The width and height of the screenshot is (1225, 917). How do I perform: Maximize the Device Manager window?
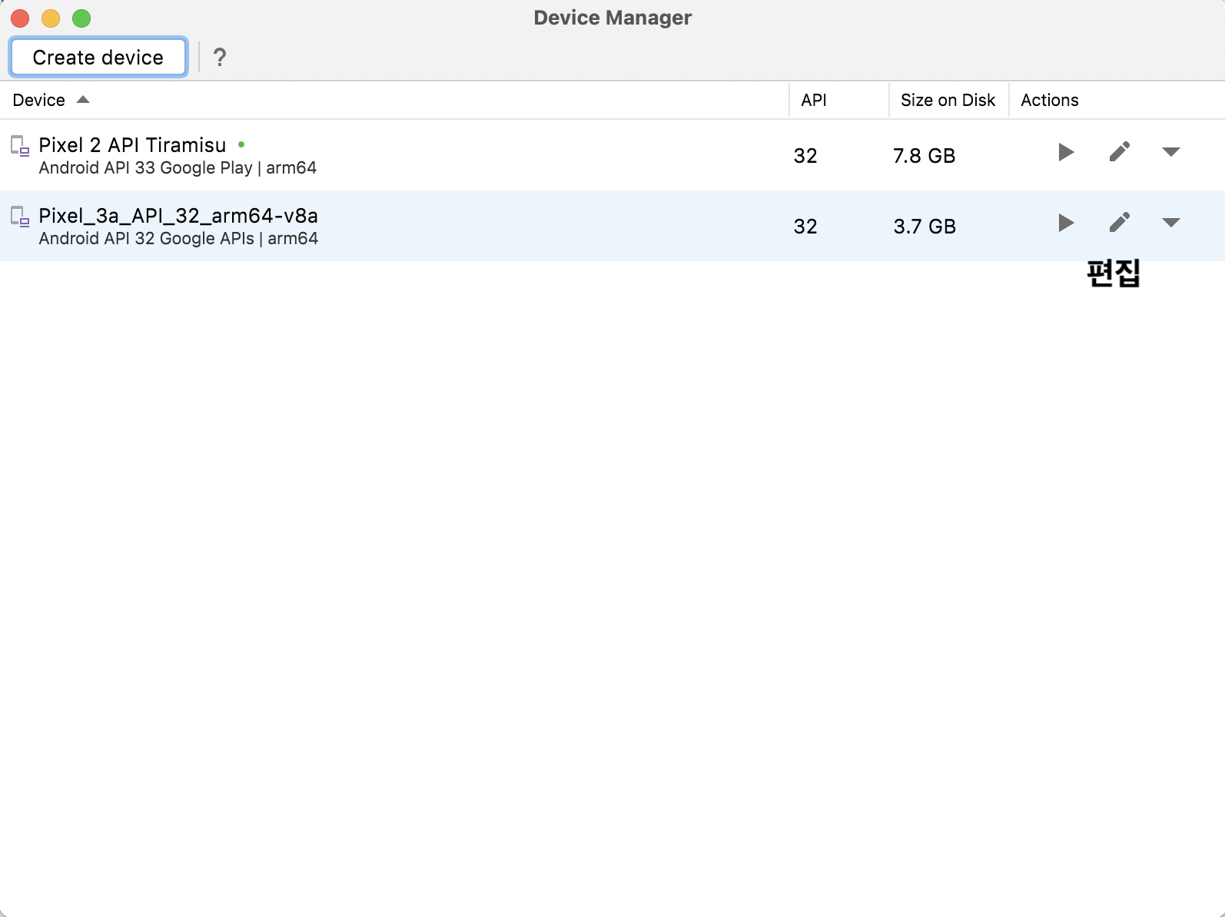point(81,18)
